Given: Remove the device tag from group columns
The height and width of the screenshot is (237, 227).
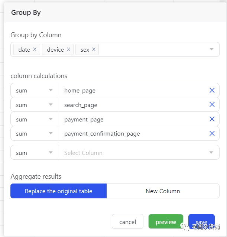Looking at the screenshot, I should pyautogui.click(x=68, y=49).
